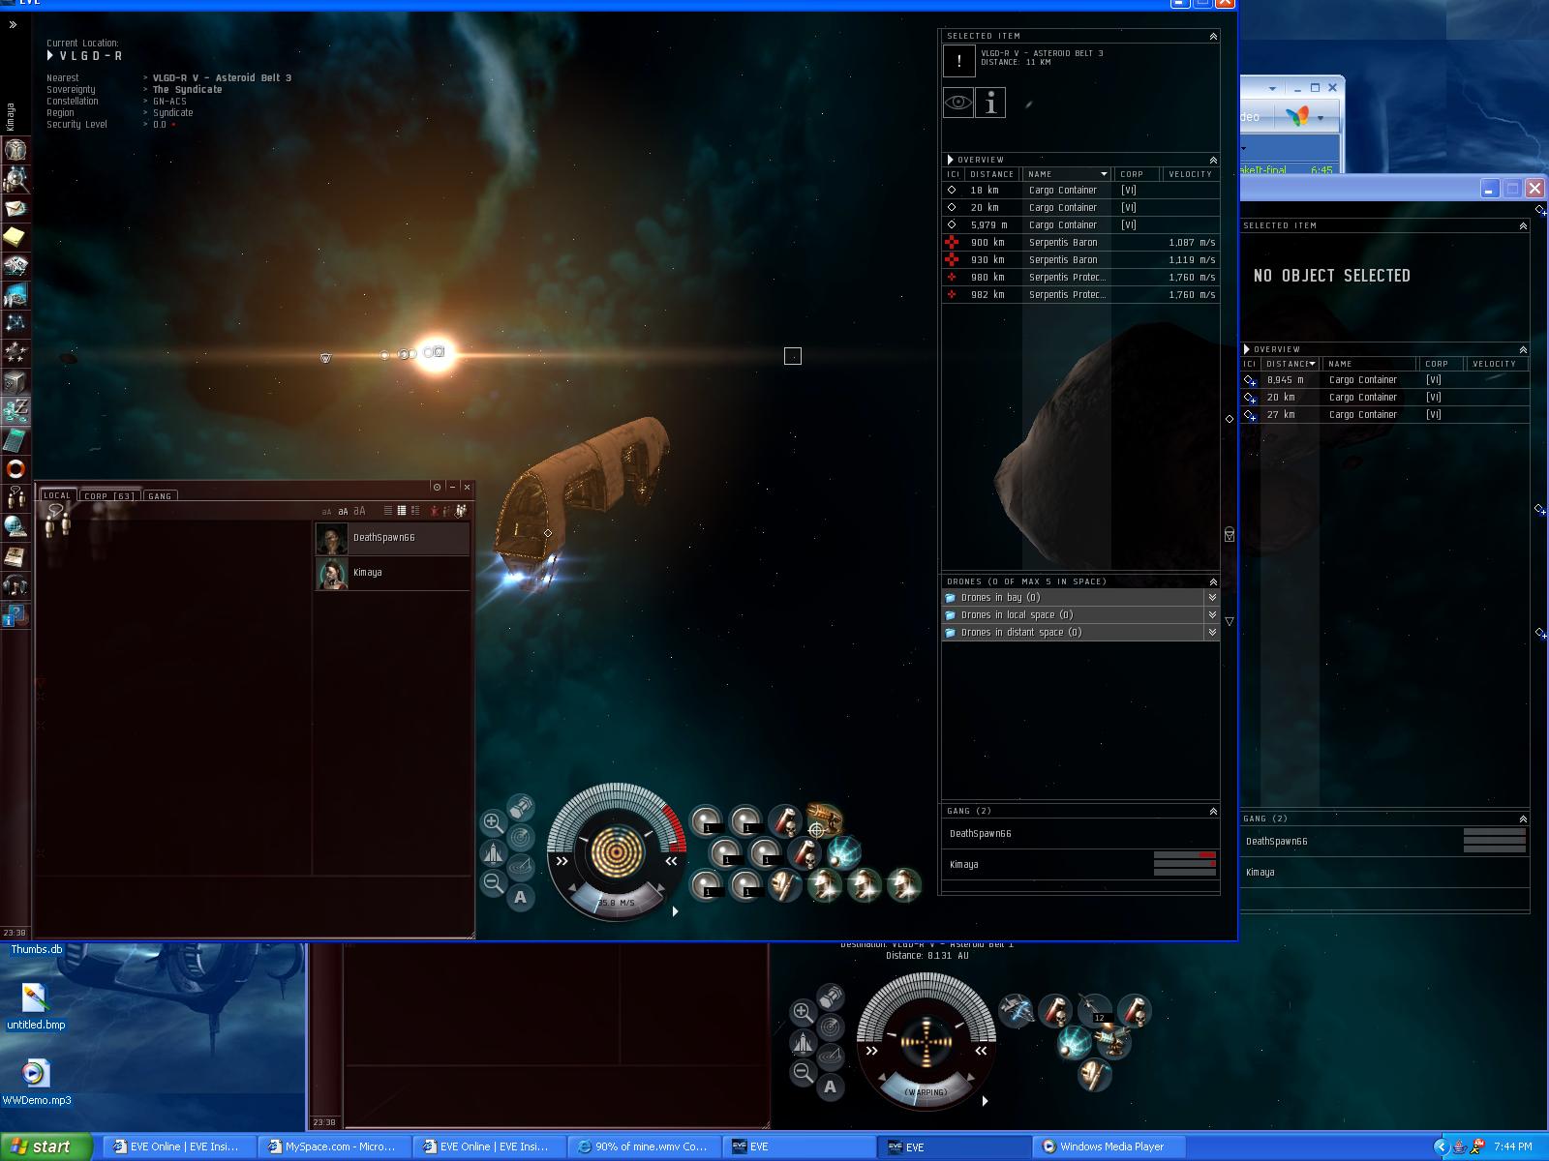The image size is (1549, 1161).
Task: Click the ship speed gauge at 35.8 M/S
Action: pyautogui.click(x=616, y=902)
